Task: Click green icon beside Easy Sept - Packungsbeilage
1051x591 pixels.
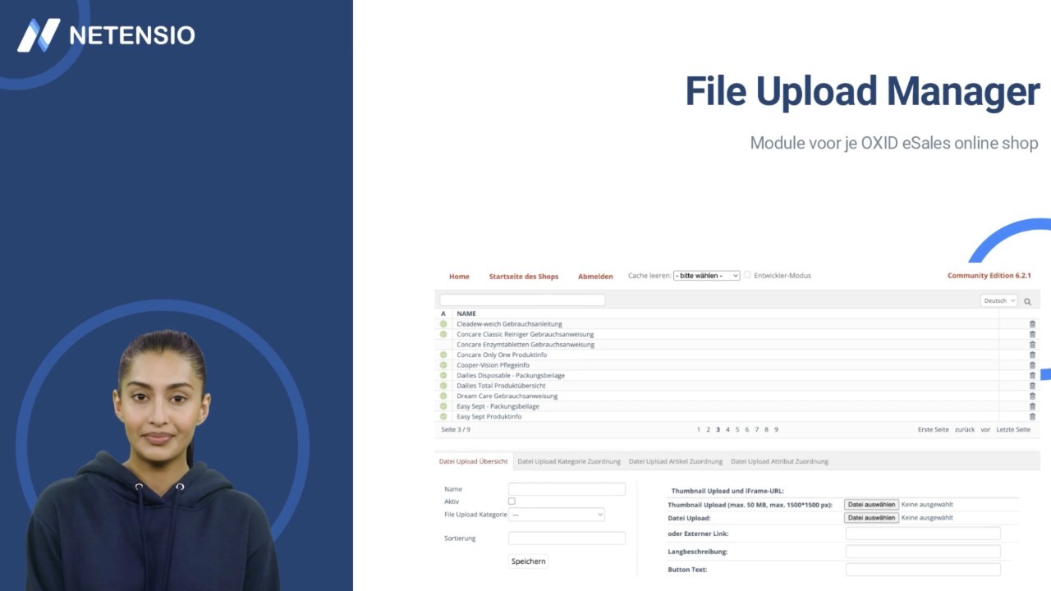Action: [x=443, y=406]
